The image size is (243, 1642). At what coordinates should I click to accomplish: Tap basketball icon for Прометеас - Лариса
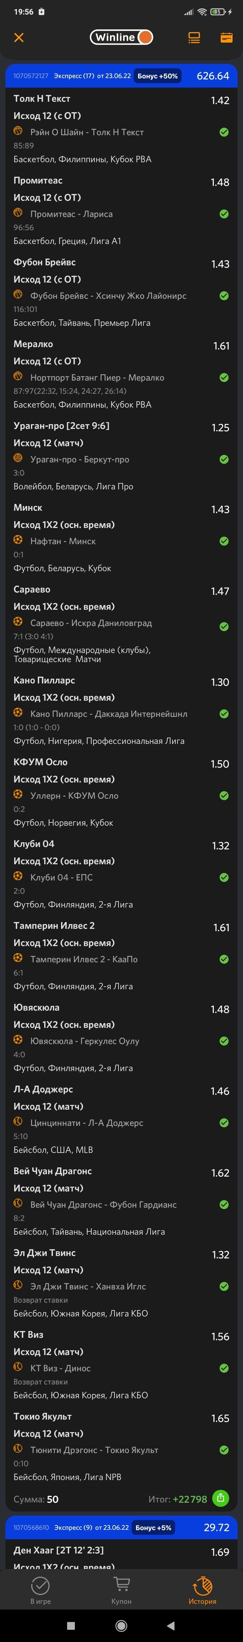[x=19, y=213]
